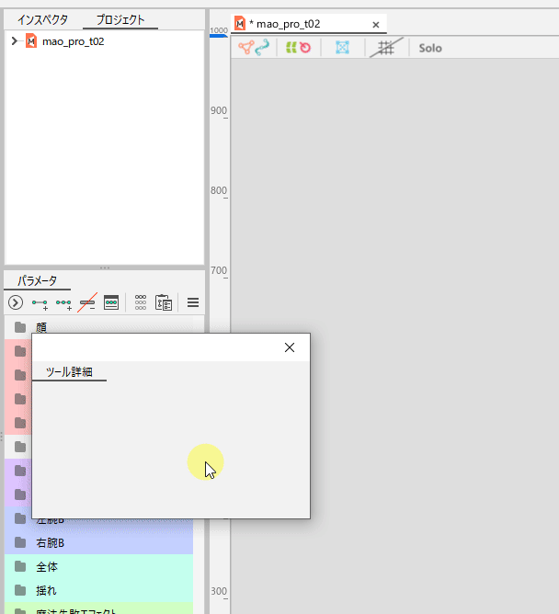This screenshot has height=614, width=559.
Task: Switch to the インスペクタ tab
Action: 42,19
